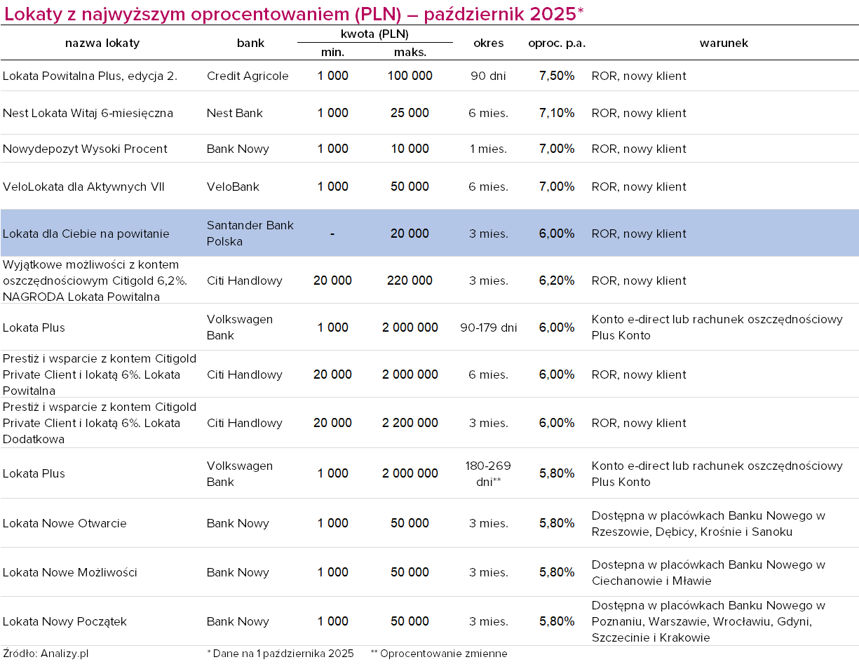859x669 pixels.
Task: Click the 'warunek' column header
Action: click(x=724, y=43)
